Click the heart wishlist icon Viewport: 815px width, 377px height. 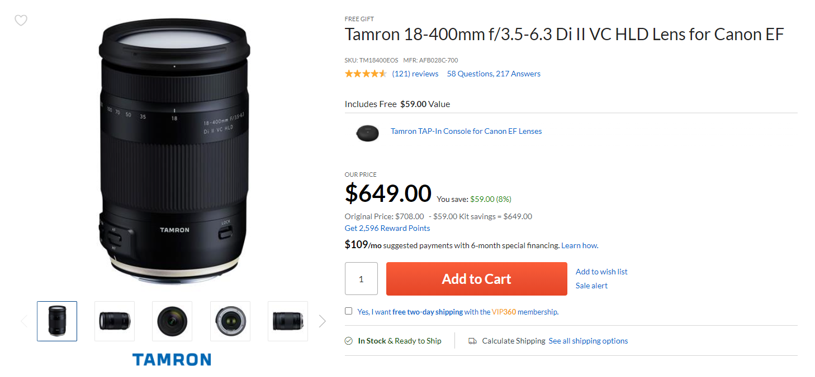coord(21,21)
